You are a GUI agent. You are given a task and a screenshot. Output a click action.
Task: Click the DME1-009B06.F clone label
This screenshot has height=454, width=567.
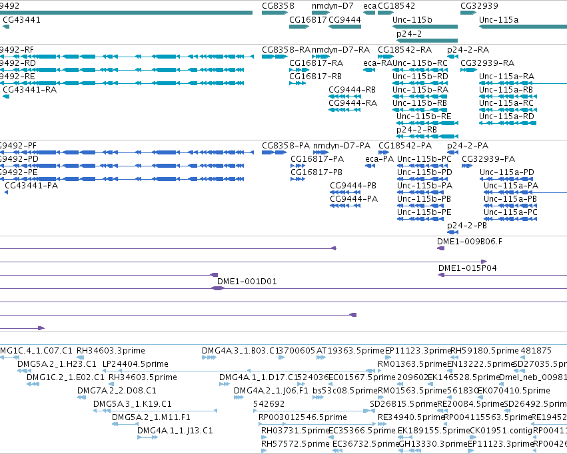click(x=469, y=242)
